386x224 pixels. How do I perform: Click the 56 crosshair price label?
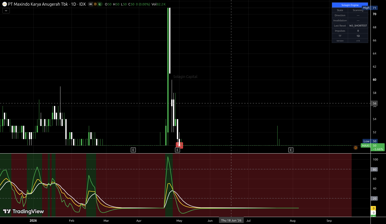[374, 103]
